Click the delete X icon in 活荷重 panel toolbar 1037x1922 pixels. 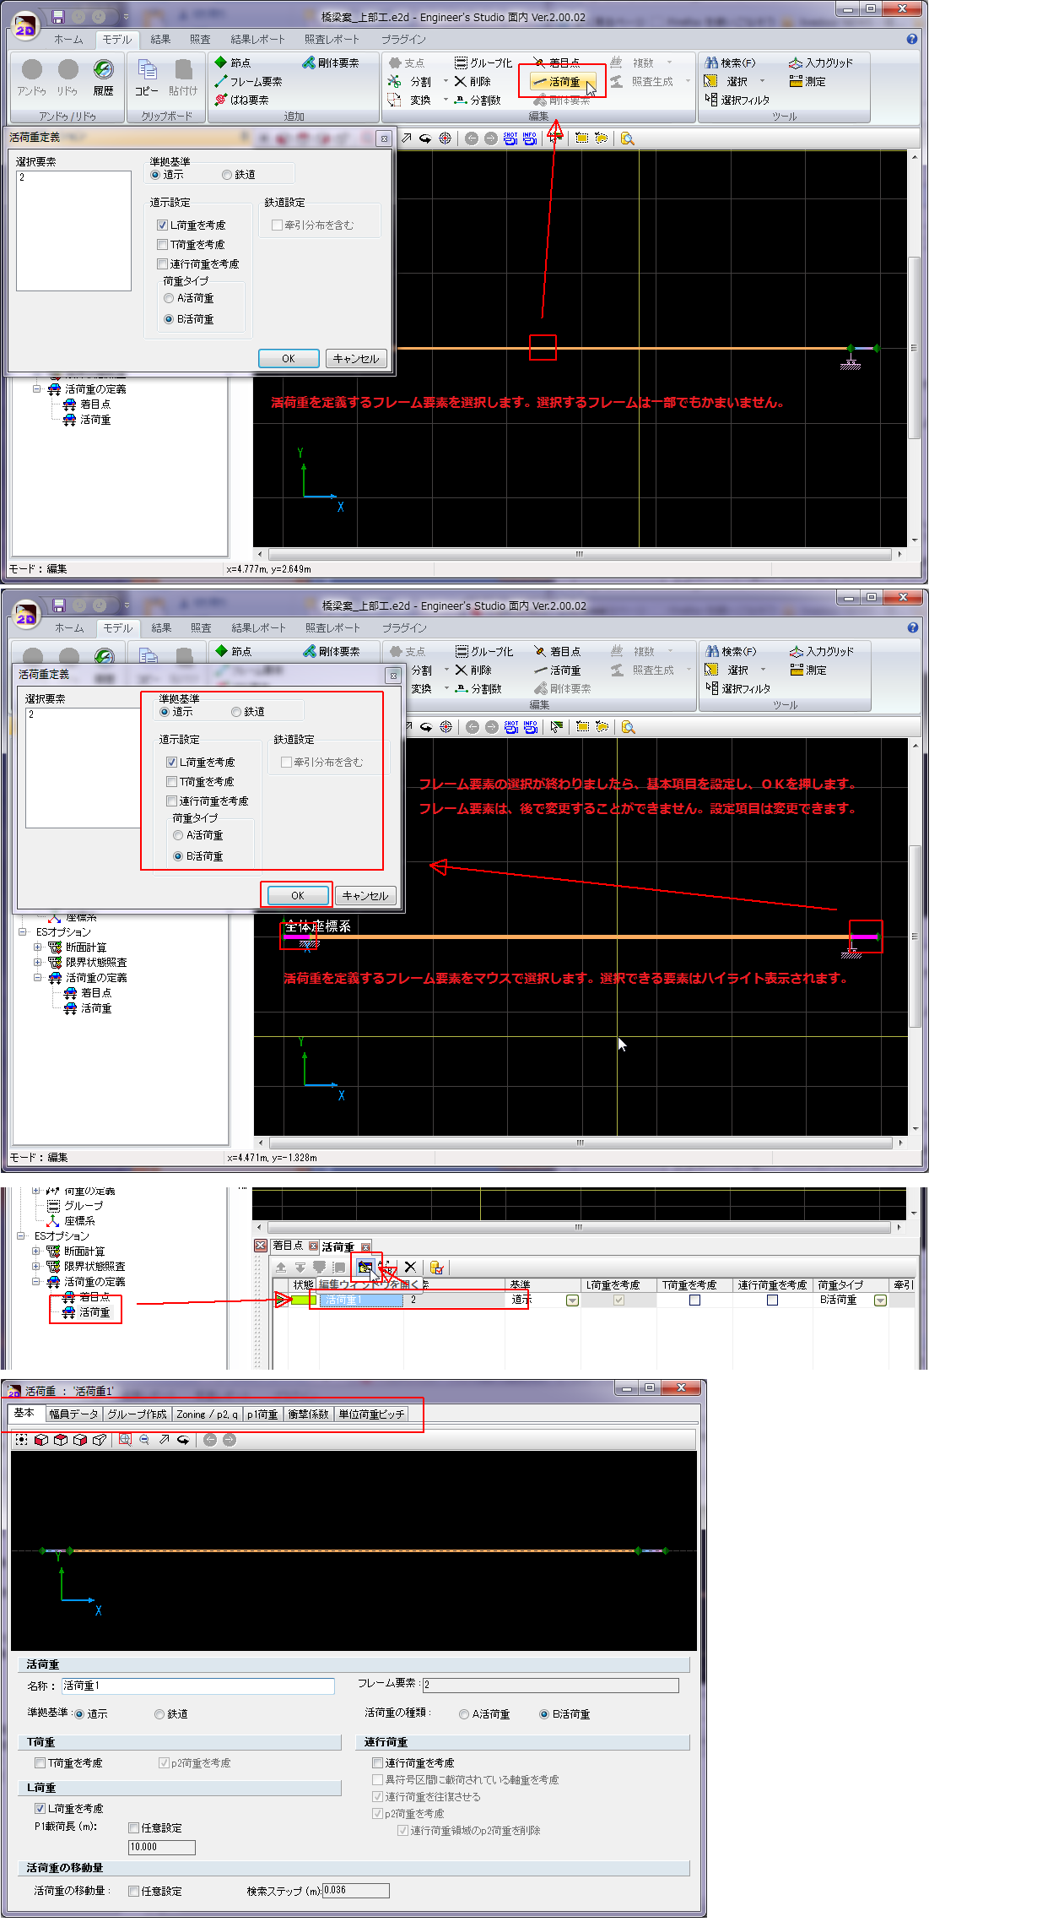pyautogui.click(x=410, y=1267)
